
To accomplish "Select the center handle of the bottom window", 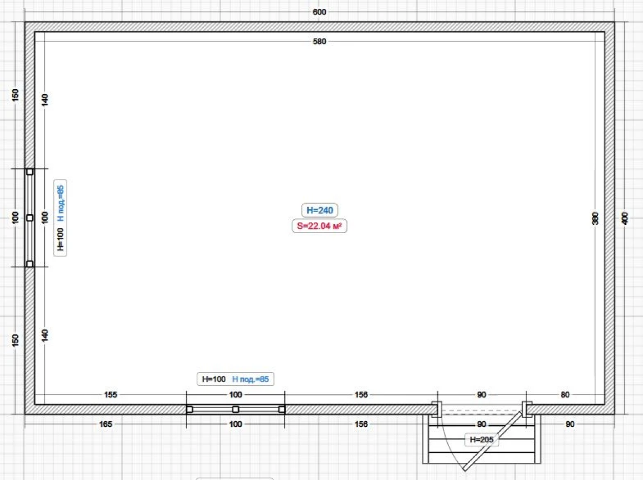I will 236,410.
